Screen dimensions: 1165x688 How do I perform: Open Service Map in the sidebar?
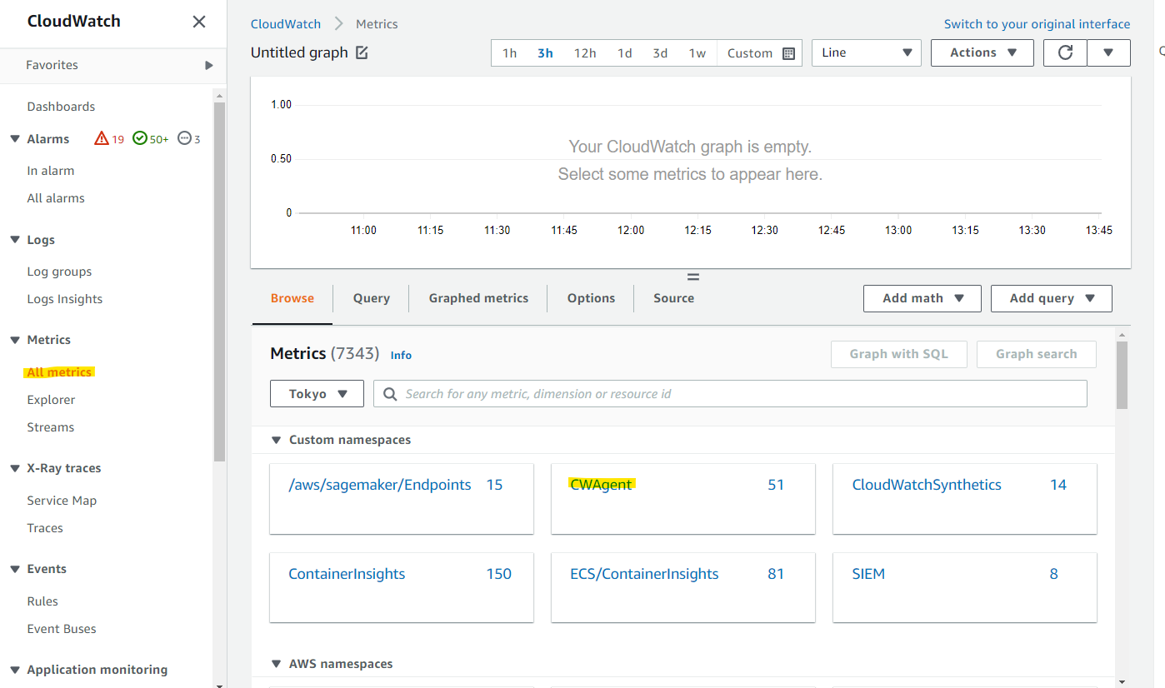coord(62,501)
